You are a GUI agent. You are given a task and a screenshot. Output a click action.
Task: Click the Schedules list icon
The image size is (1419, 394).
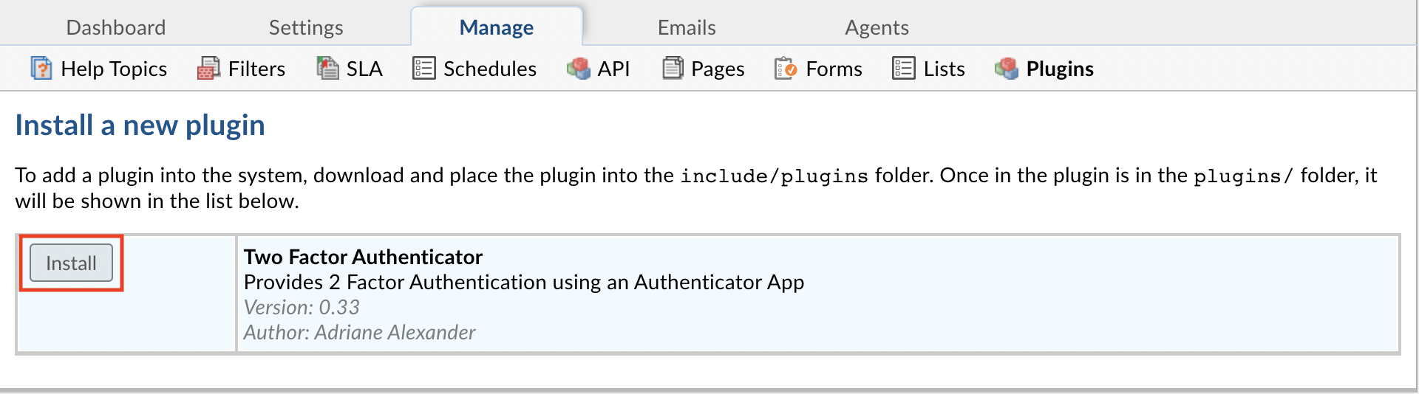tap(423, 68)
